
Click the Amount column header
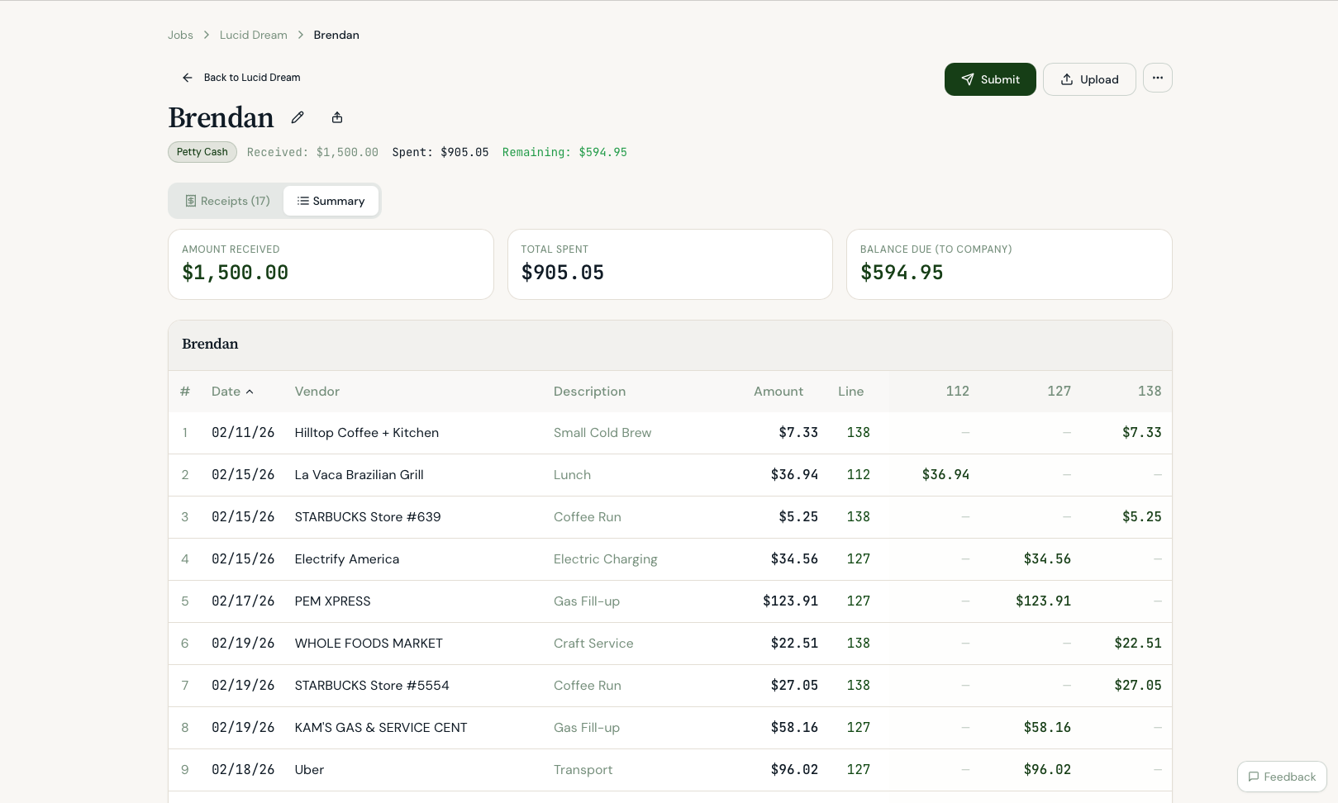[x=778, y=392]
